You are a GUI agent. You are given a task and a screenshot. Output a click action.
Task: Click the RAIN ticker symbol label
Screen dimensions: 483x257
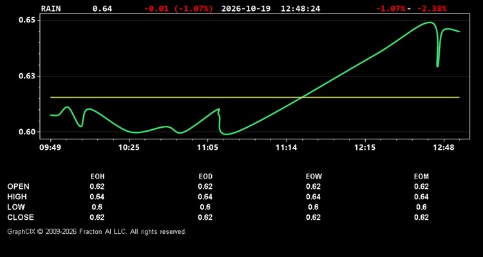pos(51,8)
